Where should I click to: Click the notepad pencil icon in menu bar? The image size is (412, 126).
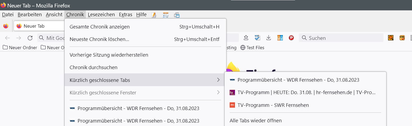point(154,15)
